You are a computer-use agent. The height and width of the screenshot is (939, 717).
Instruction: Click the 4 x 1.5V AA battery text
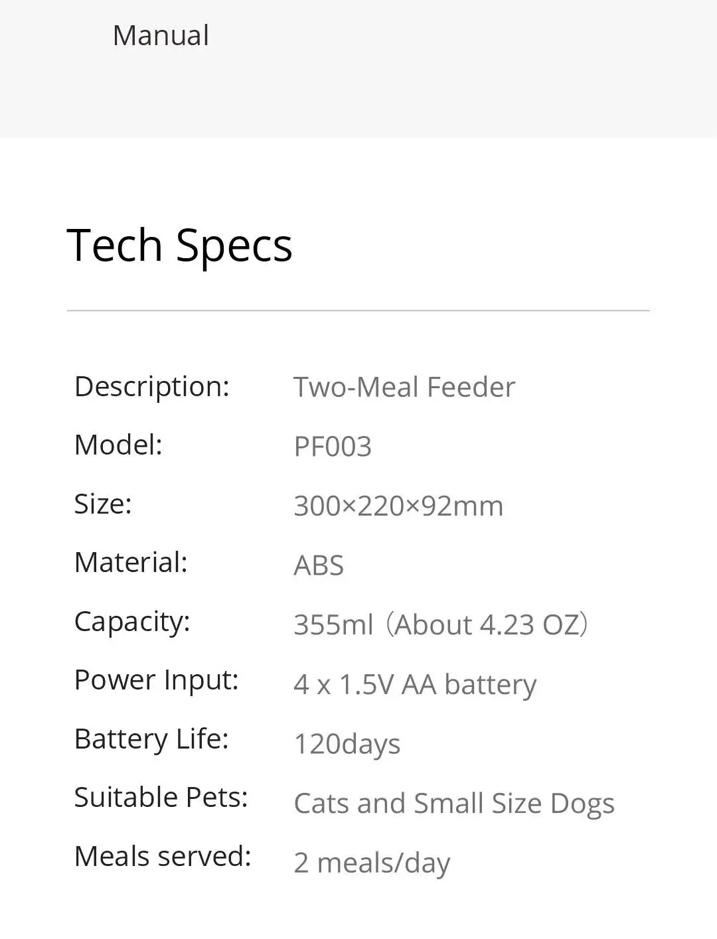(x=415, y=685)
